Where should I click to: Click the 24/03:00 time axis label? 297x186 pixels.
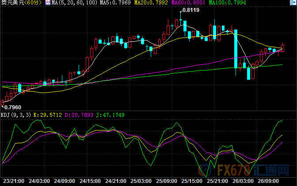tap(39, 181)
